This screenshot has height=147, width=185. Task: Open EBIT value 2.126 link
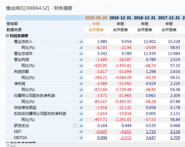175,131
